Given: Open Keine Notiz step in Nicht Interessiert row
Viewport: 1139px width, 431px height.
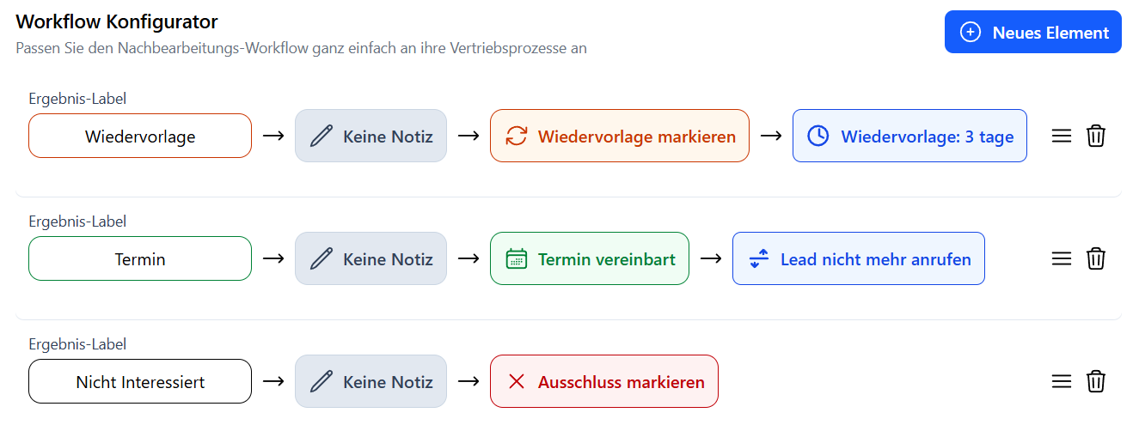Looking at the screenshot, I should point(370,381).
